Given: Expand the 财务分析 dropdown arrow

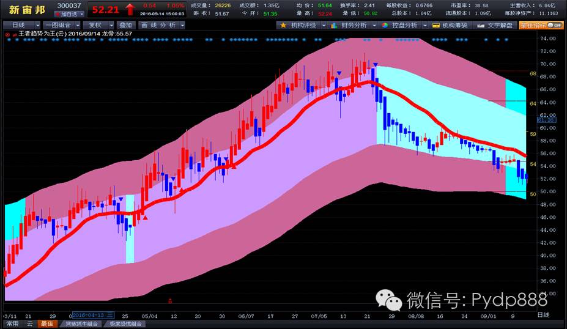Looking at the screenshot, I should 374,25.
